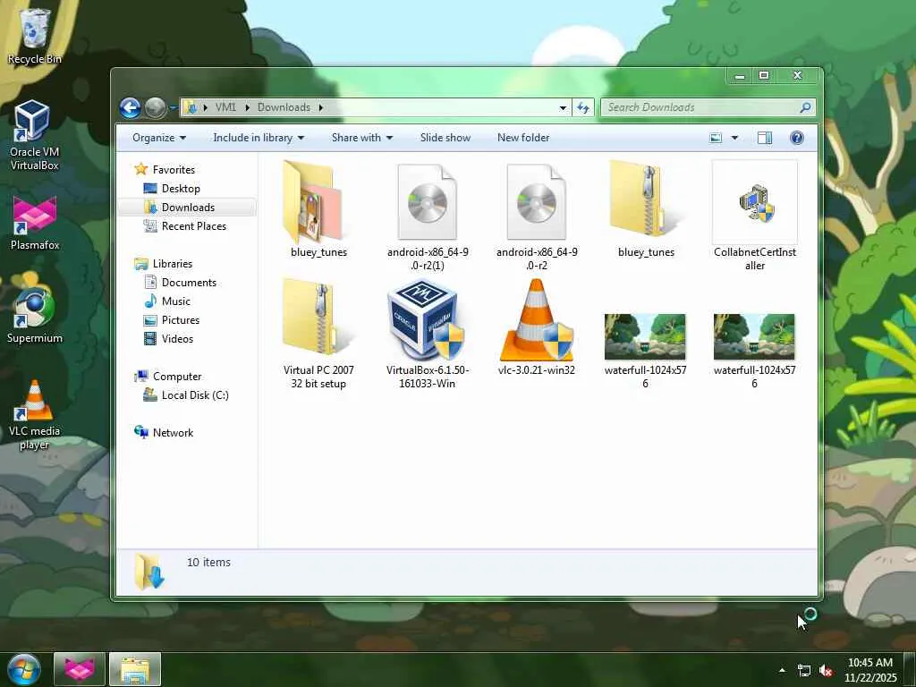Expand the view options dropdown arrow
The image size is (916, 687).
[x=735, y=138]
